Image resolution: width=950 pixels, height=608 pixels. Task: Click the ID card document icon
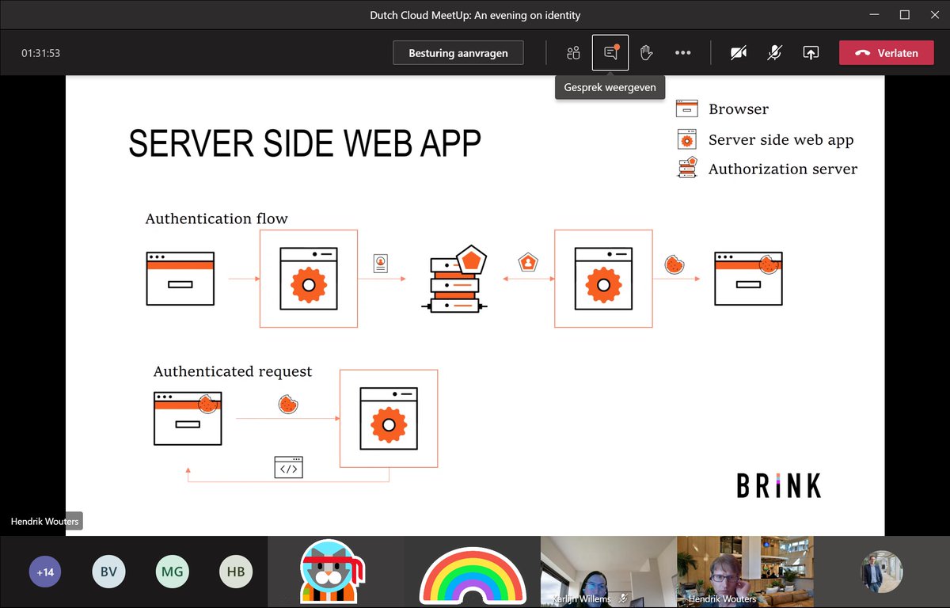381,263
